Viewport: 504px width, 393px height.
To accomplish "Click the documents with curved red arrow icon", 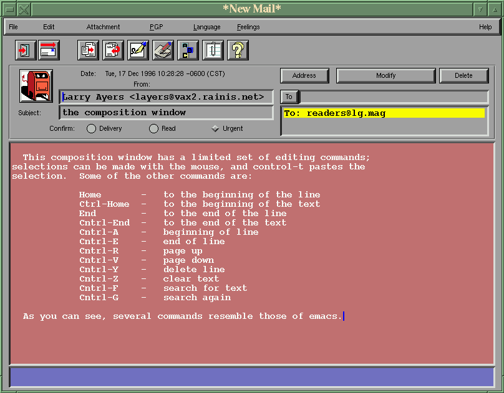I will (113, 50).
